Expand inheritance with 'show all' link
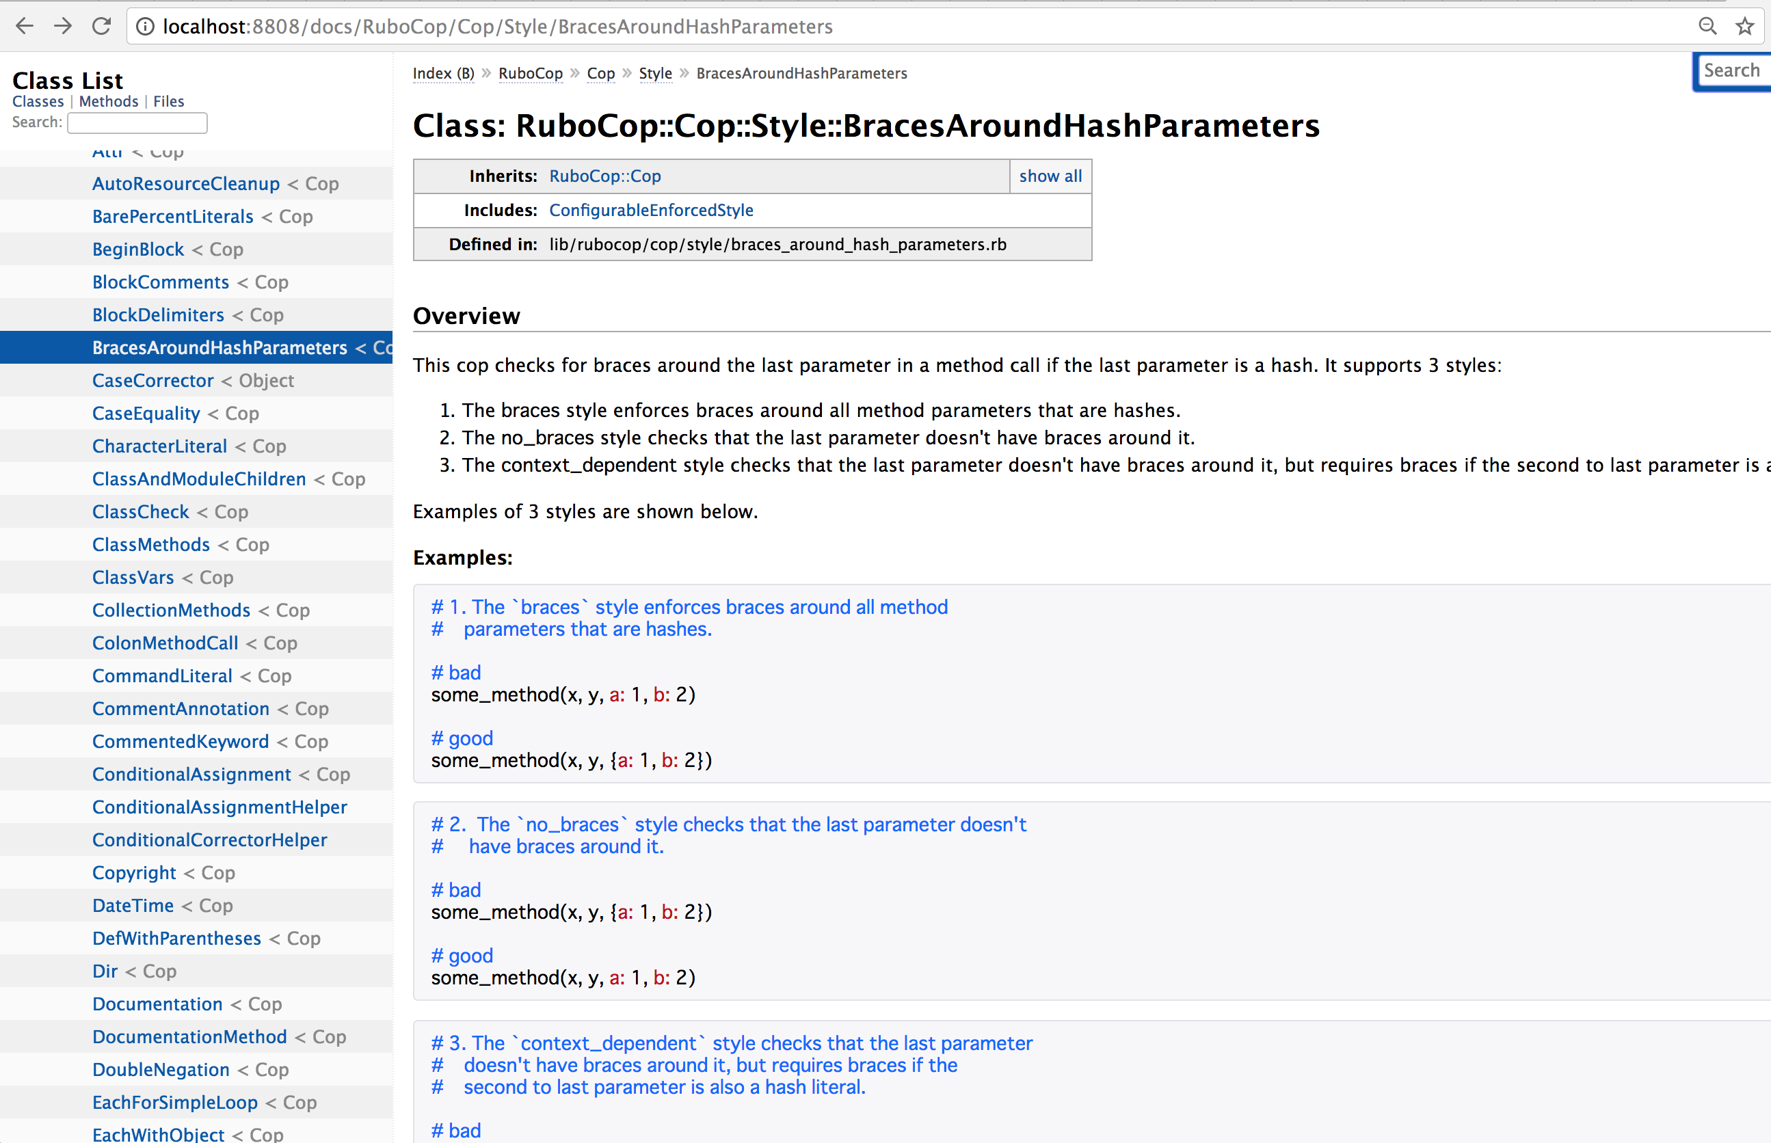This screenshot has width=1771, height=1143. click(1050, 176)
